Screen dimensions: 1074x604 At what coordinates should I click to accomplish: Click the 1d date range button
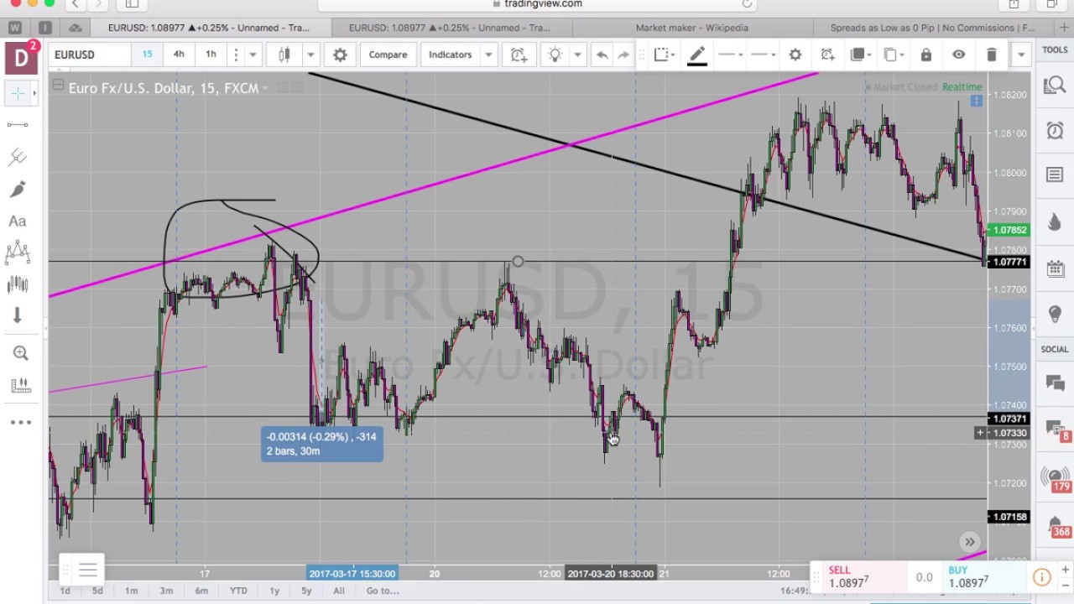65,591
